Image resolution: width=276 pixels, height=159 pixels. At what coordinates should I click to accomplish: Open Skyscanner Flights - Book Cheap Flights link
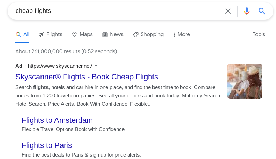click(x=87, y=77)
